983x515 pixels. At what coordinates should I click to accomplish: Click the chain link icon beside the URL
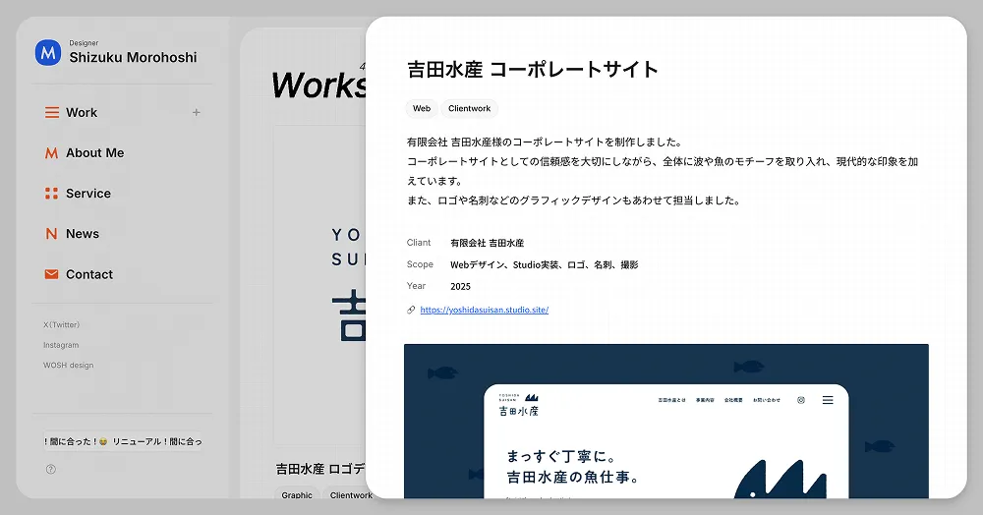pos(411,311)
